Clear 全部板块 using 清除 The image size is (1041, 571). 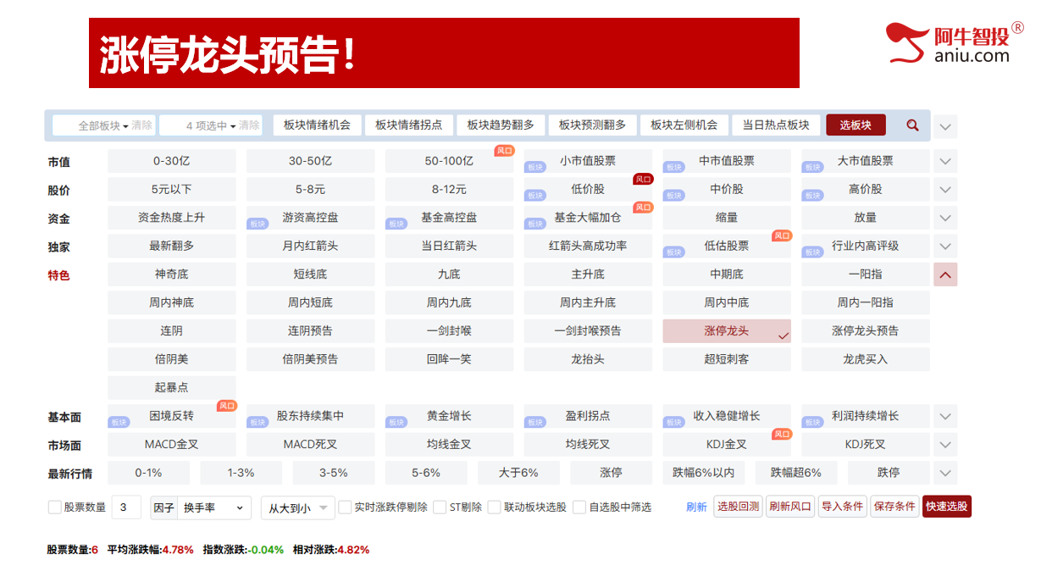[x=142, y=125]
